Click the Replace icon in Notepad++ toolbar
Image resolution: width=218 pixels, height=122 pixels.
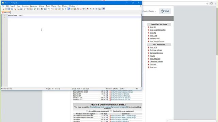coord(45,9)
